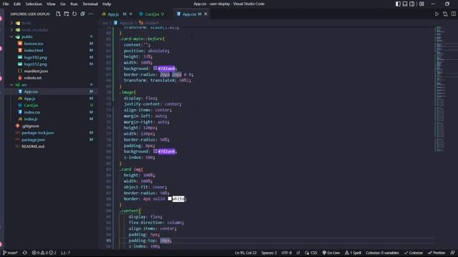
Task: Open Card.jsx in src folder
Action: coord(31,105)
